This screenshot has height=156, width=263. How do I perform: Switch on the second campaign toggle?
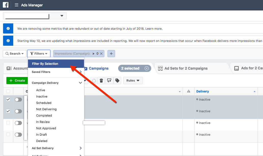18,111
